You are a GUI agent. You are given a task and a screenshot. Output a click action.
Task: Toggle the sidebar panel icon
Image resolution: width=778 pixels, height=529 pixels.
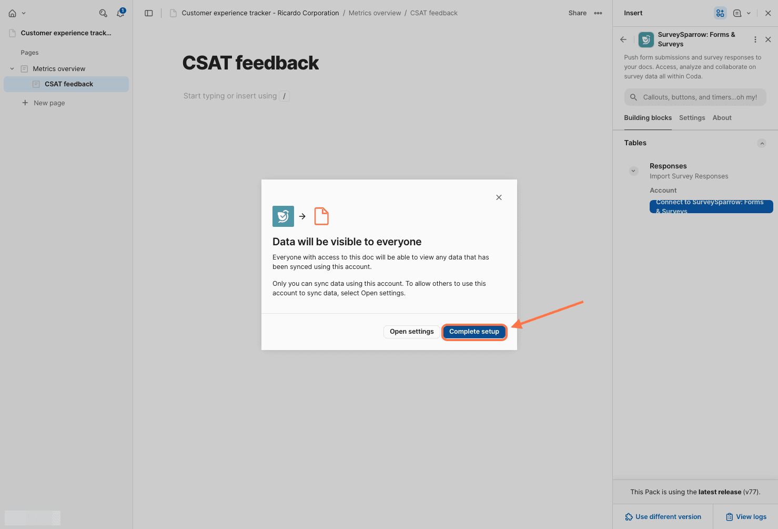(149, 13)
